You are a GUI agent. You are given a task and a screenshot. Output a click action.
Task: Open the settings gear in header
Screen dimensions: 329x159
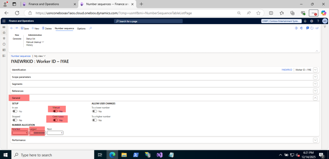[x=311, y=21]
